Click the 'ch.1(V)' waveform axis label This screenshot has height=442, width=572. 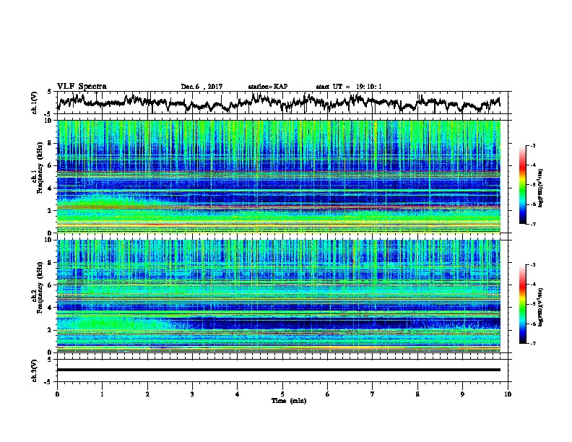click(x=35, y=103)
